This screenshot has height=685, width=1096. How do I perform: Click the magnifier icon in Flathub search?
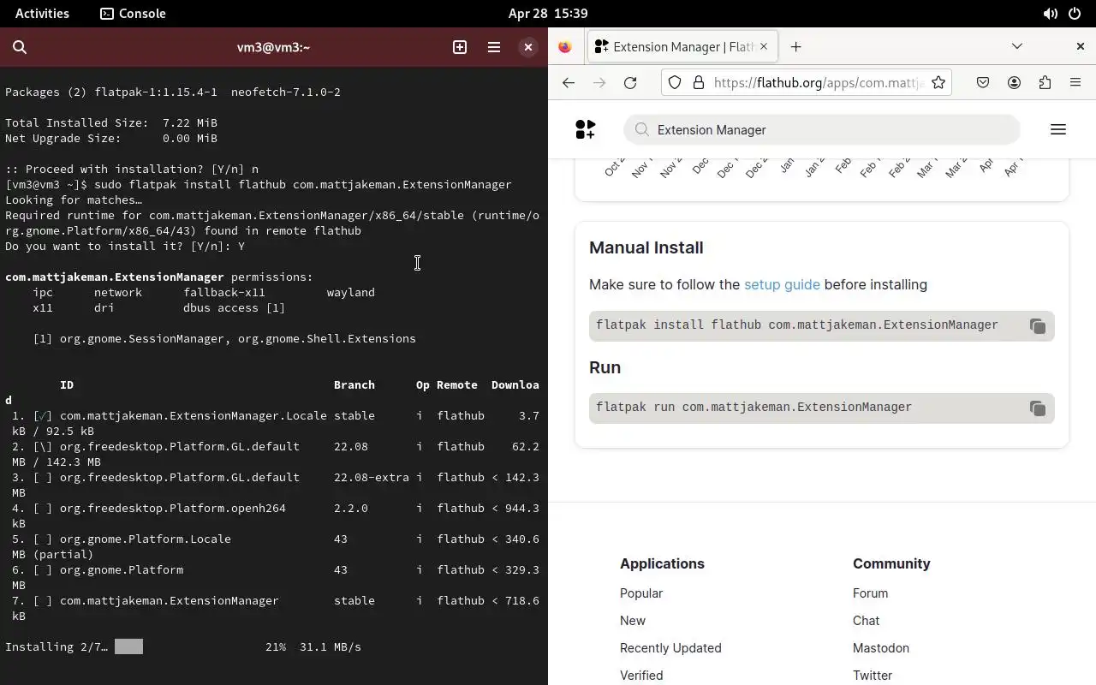(642, 129)
